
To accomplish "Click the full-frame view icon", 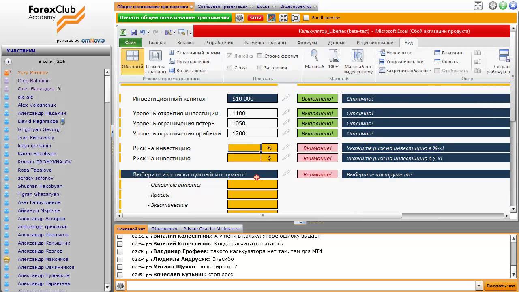I will click(296, 18).
